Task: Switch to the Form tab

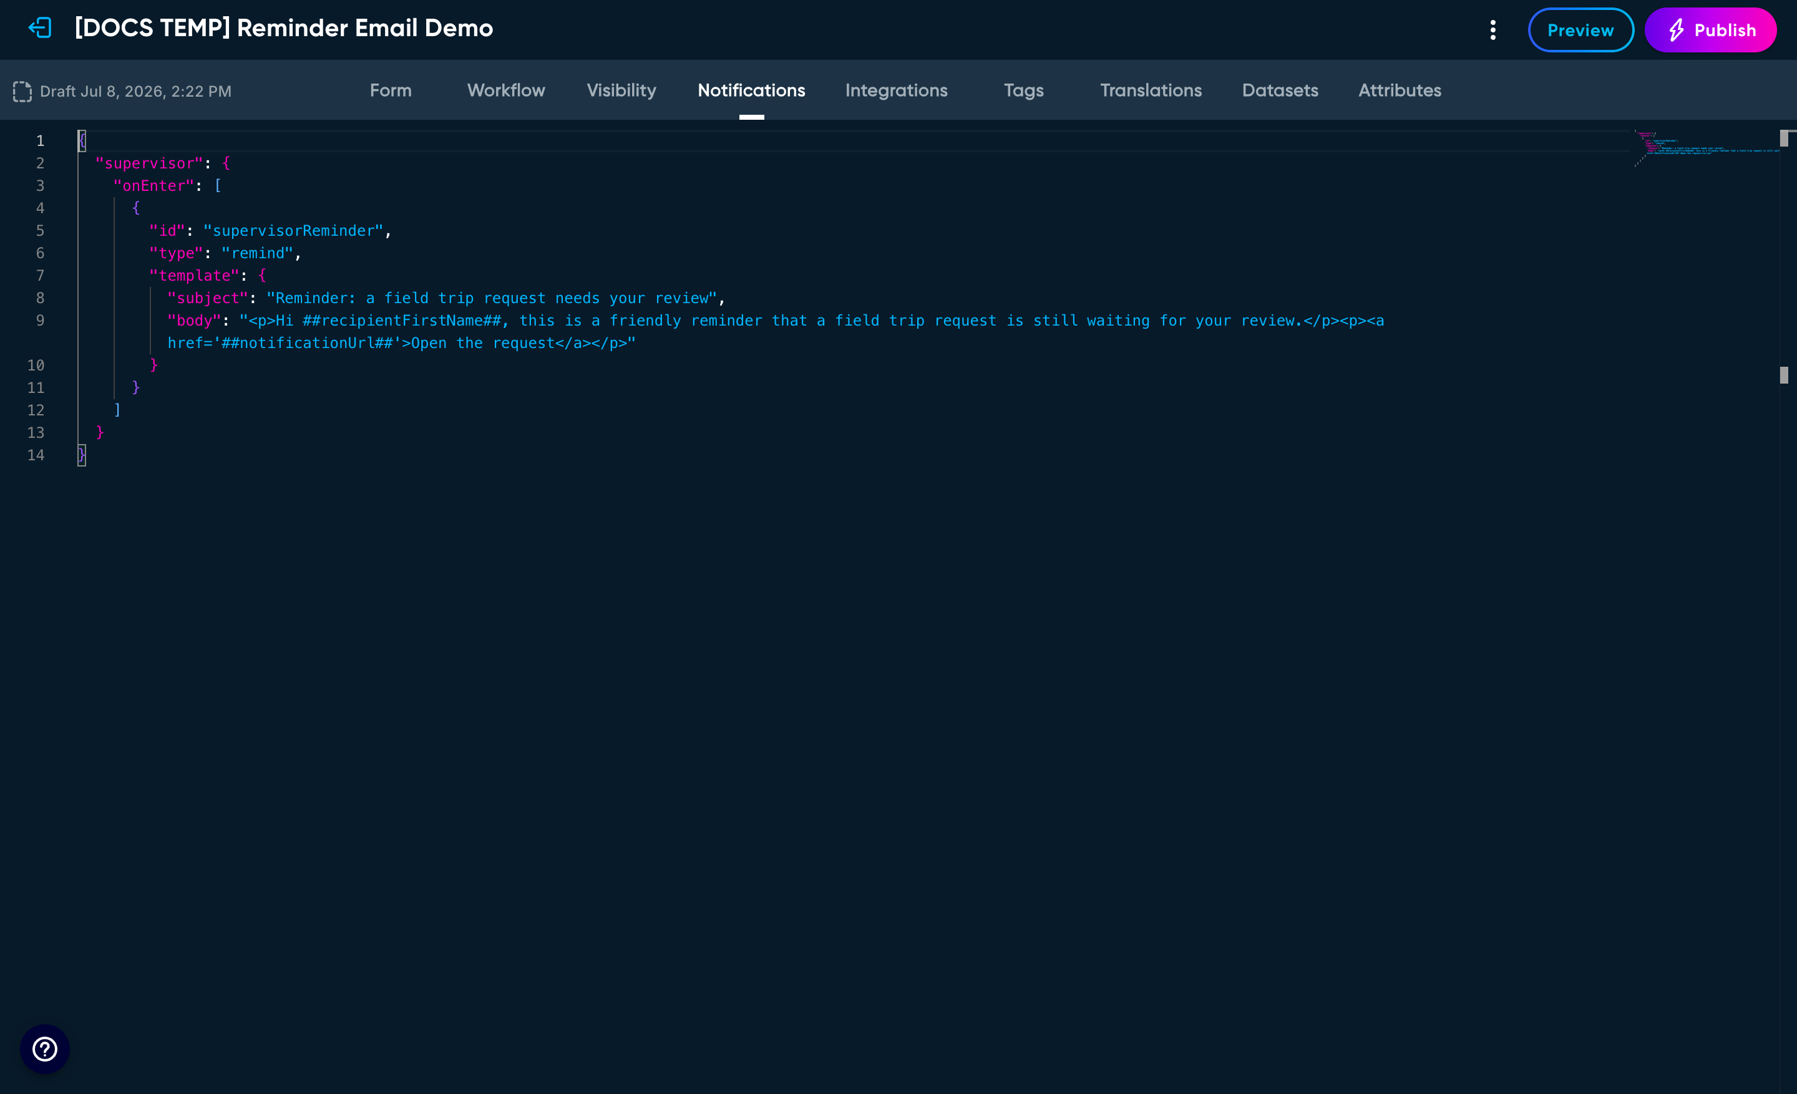Action: pos(391,90)
